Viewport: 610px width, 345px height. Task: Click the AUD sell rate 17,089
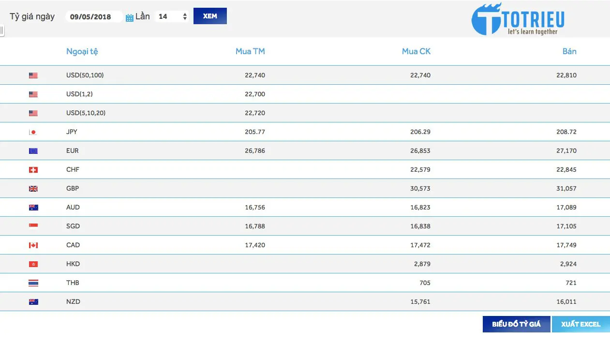click(566, 207)
